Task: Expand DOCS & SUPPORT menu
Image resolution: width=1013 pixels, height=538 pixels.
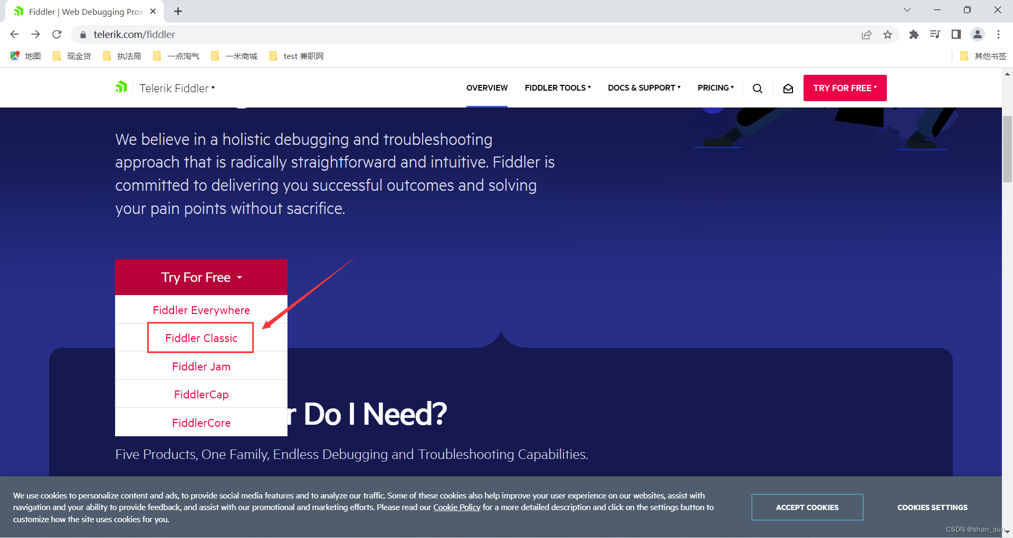Action: coord(644,88)
